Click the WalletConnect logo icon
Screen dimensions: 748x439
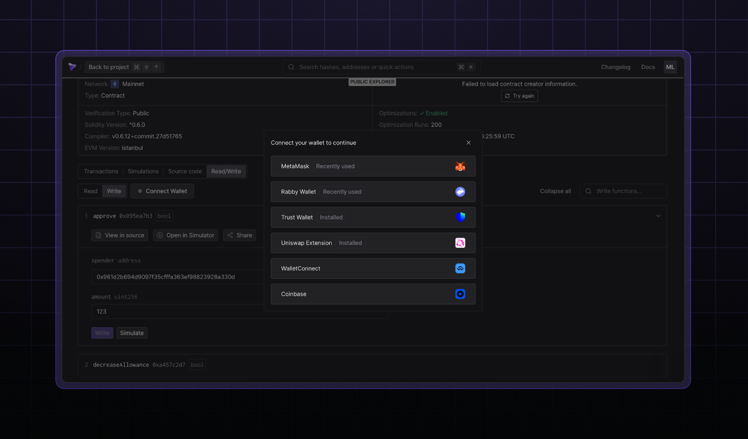coord(460,269)
